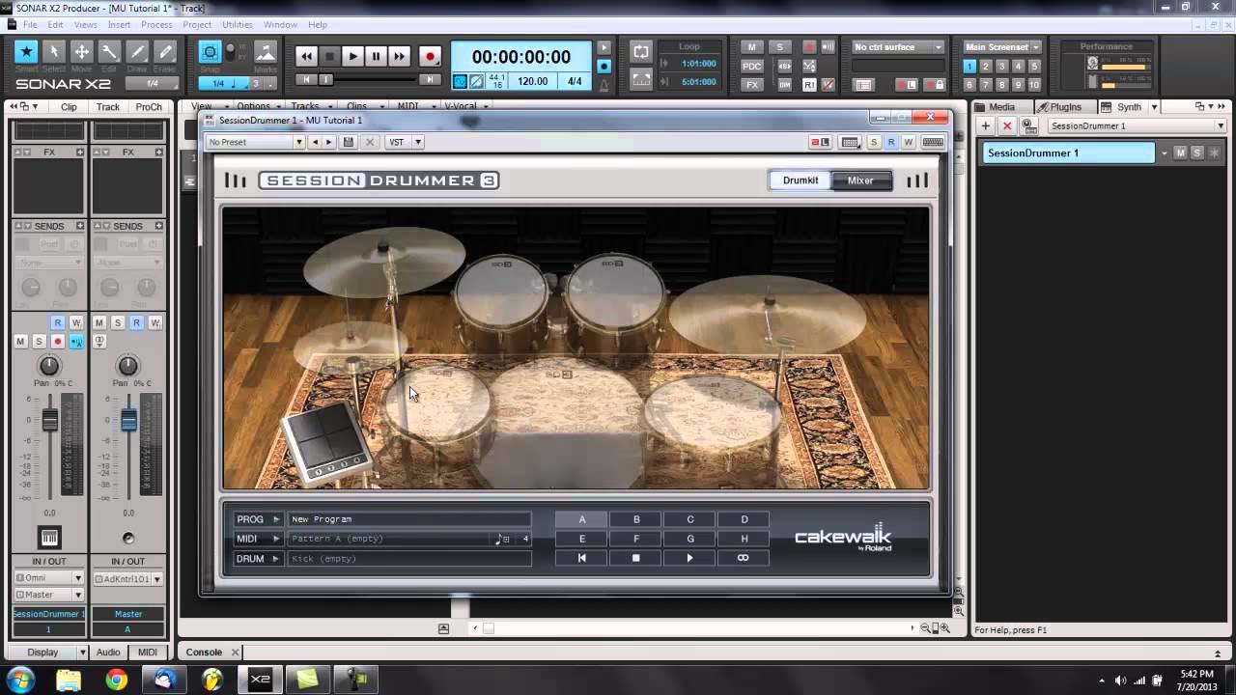
Task: Toggle Snap to grid on or off
Action: click(210, 52)
